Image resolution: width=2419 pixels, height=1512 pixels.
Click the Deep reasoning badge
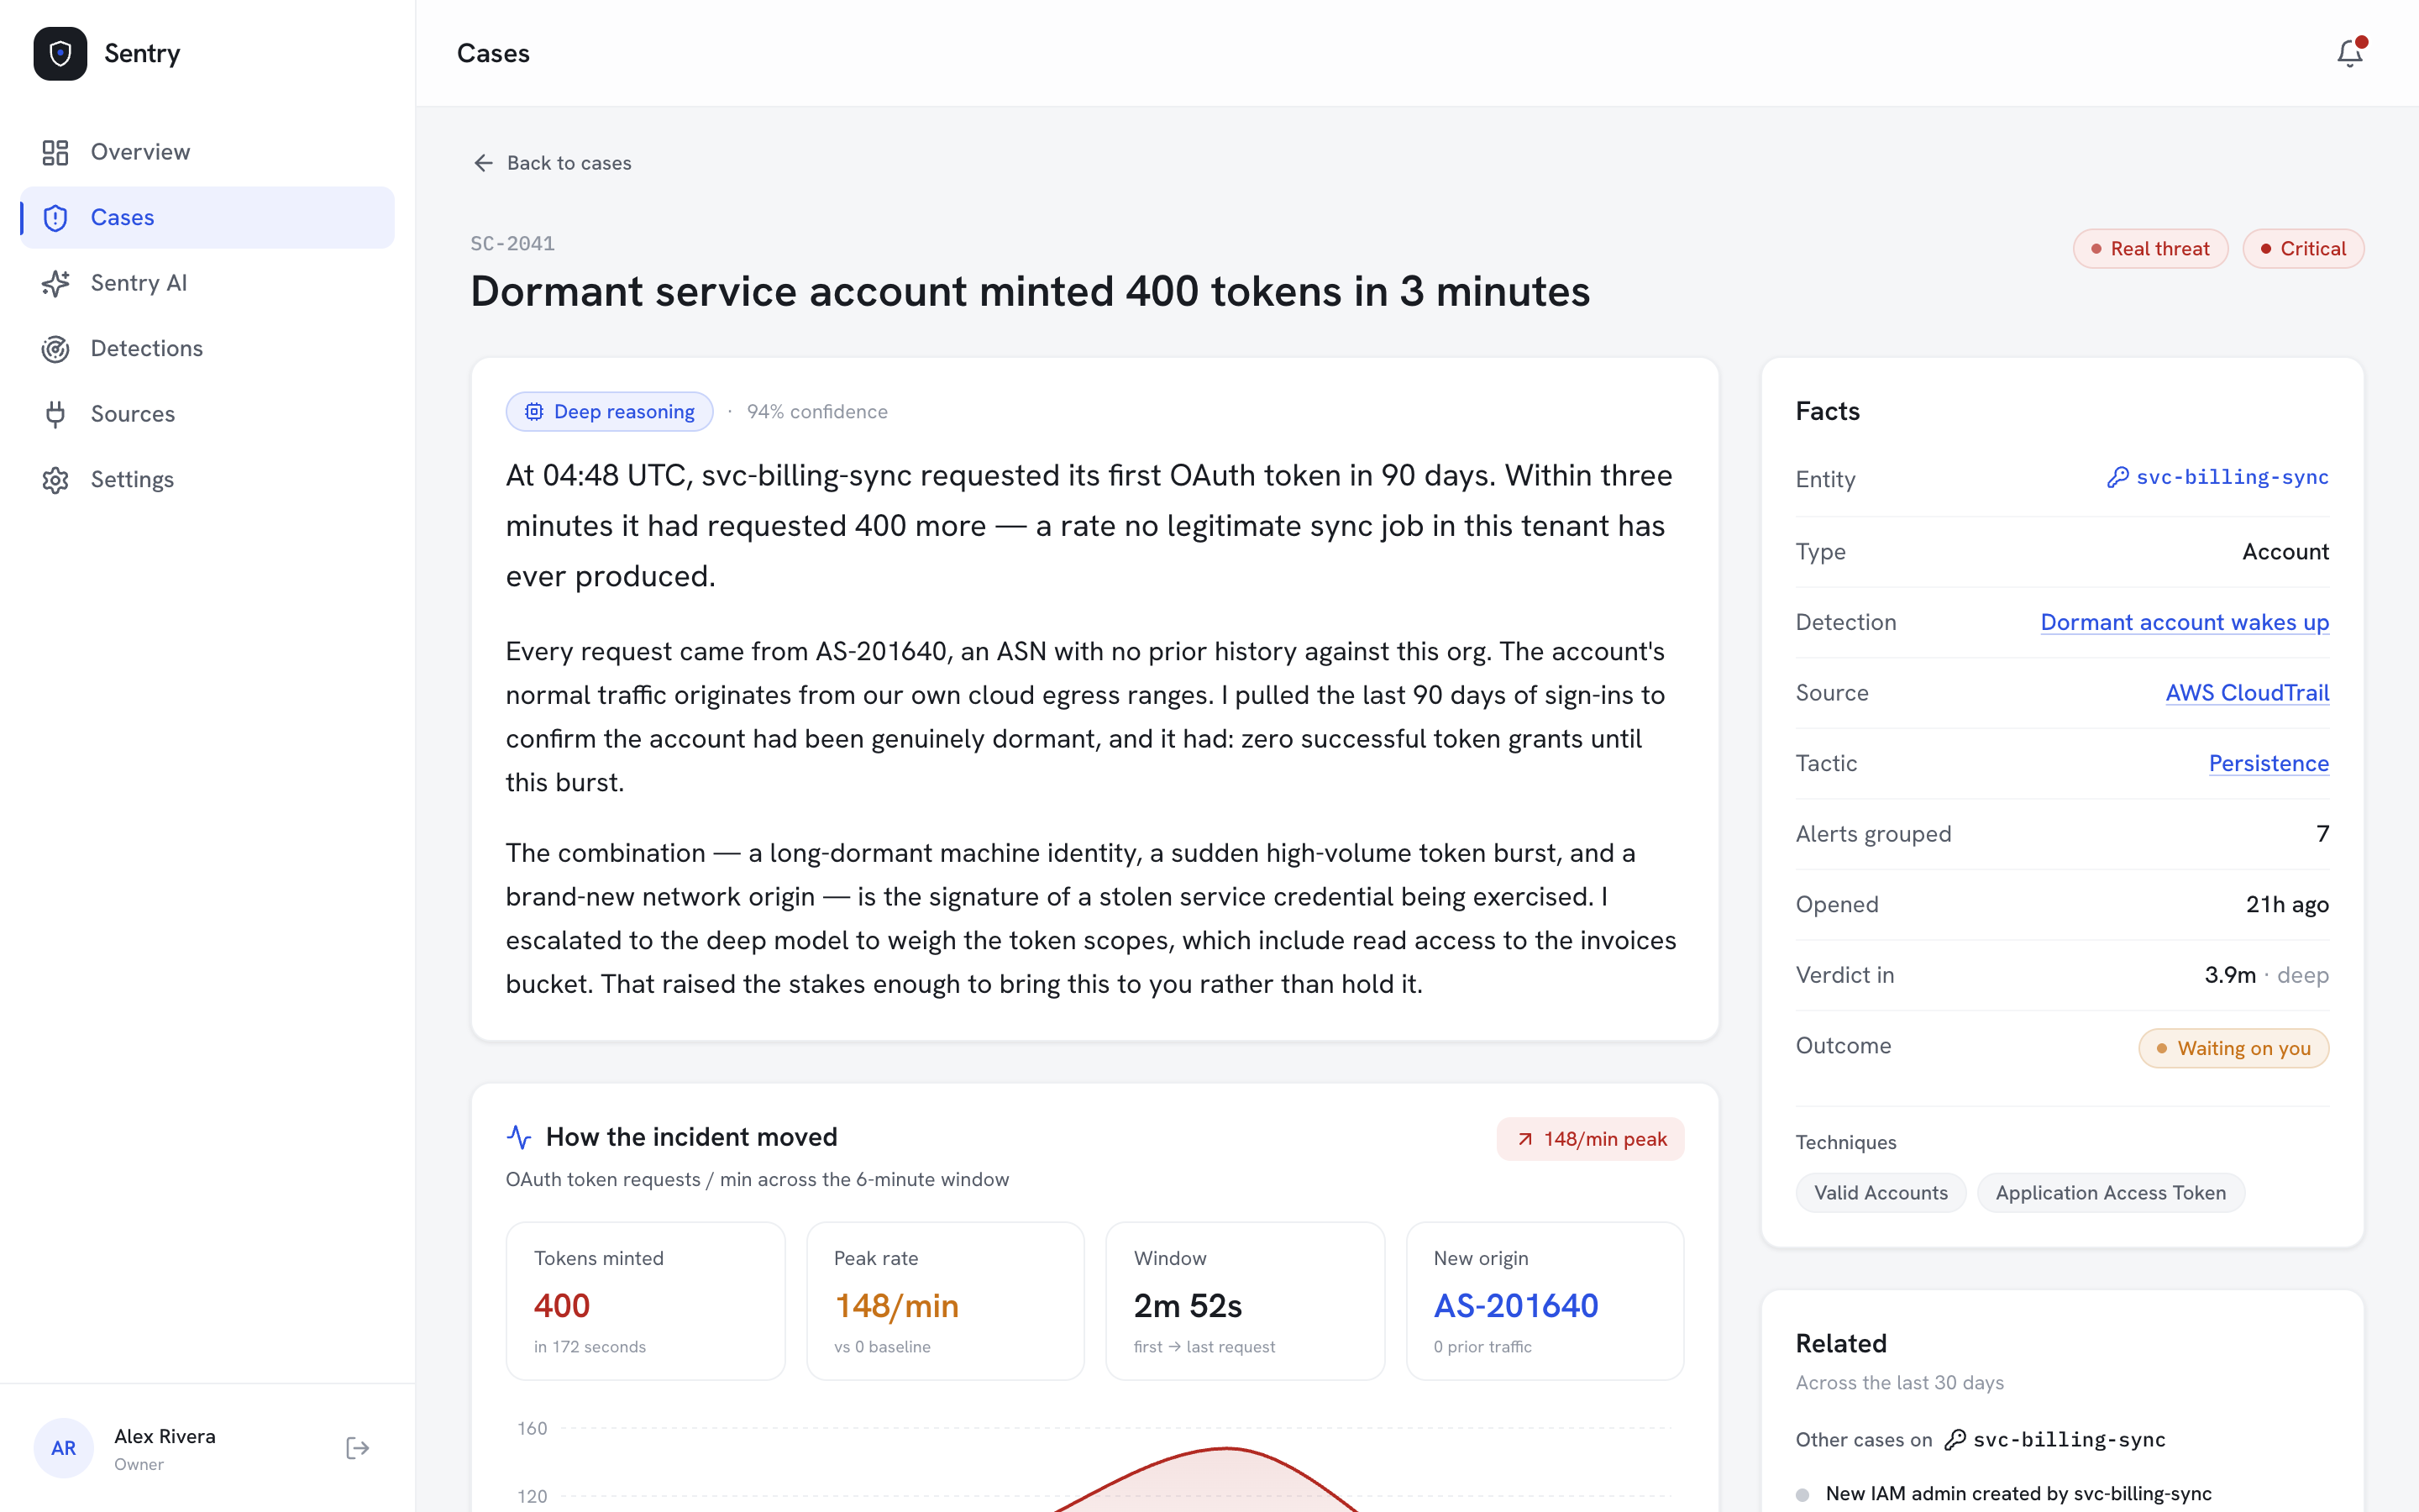(x=610, y=412)
